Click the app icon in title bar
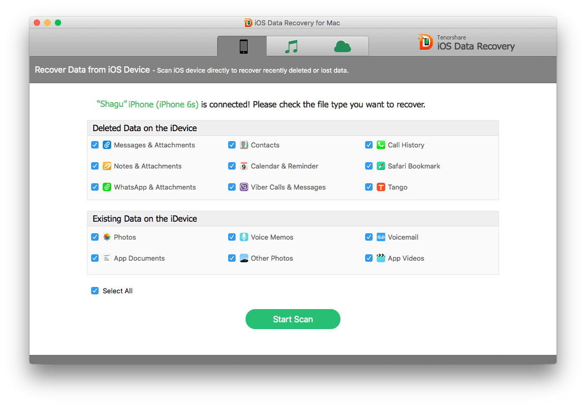This screenshot has width=586, height=406. (x=248, y=23)
